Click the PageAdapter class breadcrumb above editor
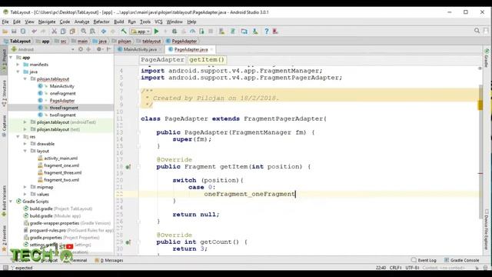 point(162,60)
